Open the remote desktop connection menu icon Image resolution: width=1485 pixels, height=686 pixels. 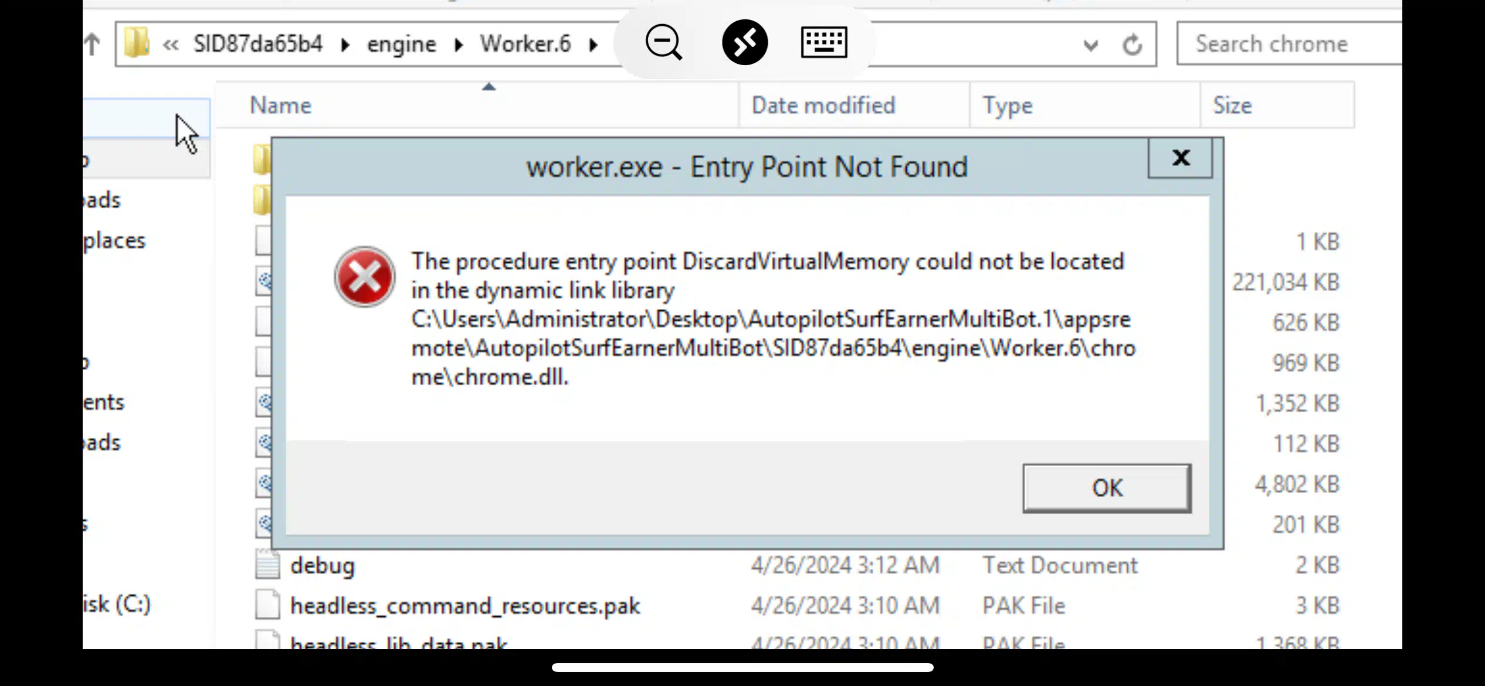click(x=745, y=42)
